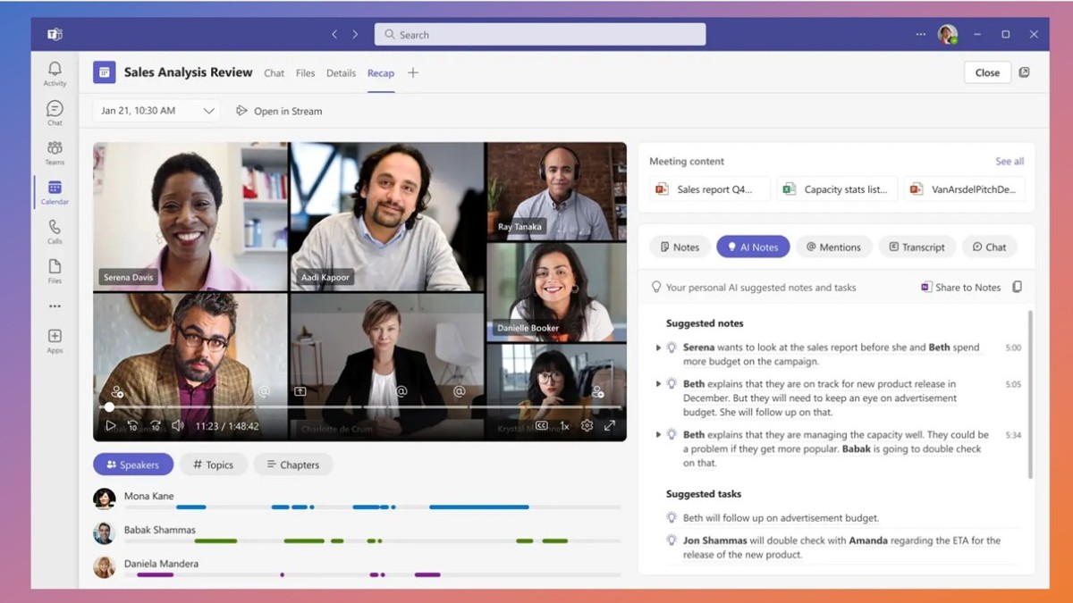Open the meeting date dropdown Jan 21
Image resolution: width=1073 pixels, height=603 pixels.
(156, 111)
